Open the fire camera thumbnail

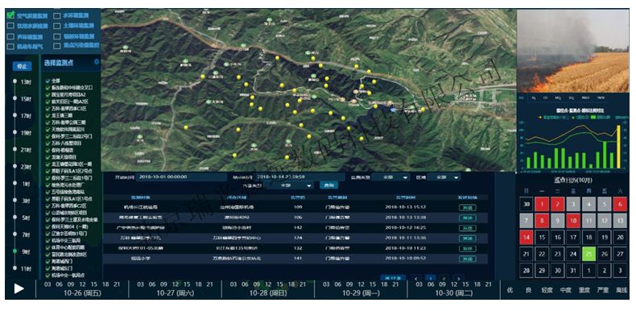click(572, 51)
